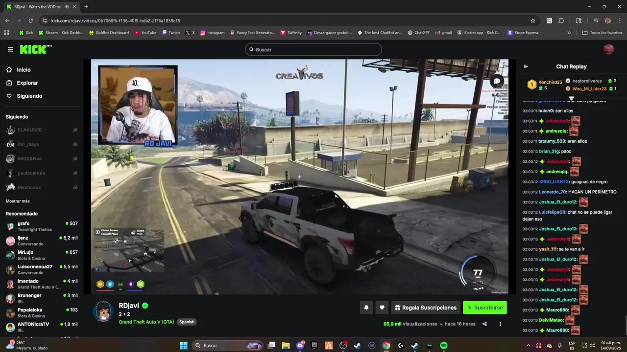627x352 pixels.
Task: Share the VOD with share icon
Action: pos(484,324)
